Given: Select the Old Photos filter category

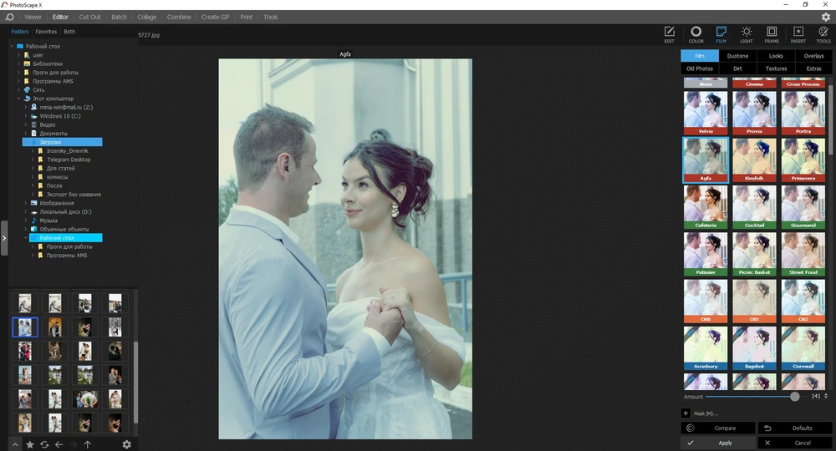Looking at the screenshot, I should click(x=700, y=68).
